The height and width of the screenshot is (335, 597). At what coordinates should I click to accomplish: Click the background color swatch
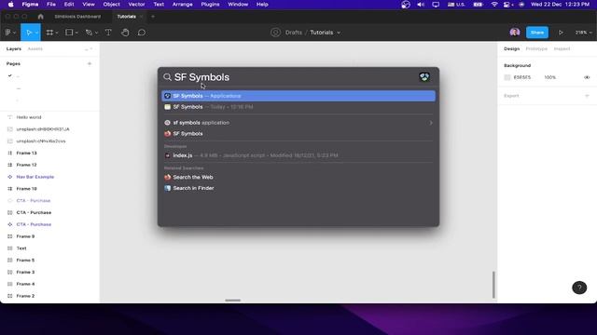click(x=507, y=77)
